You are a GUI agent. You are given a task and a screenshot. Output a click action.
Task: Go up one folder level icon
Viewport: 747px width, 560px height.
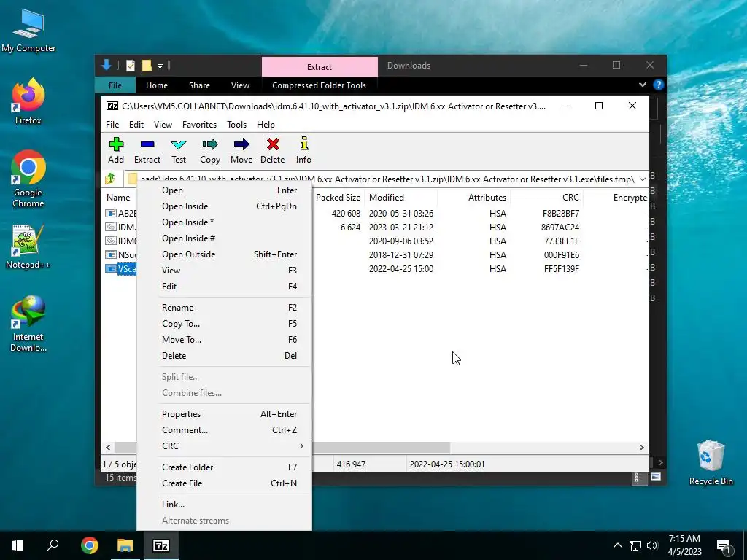coord(111,179)
